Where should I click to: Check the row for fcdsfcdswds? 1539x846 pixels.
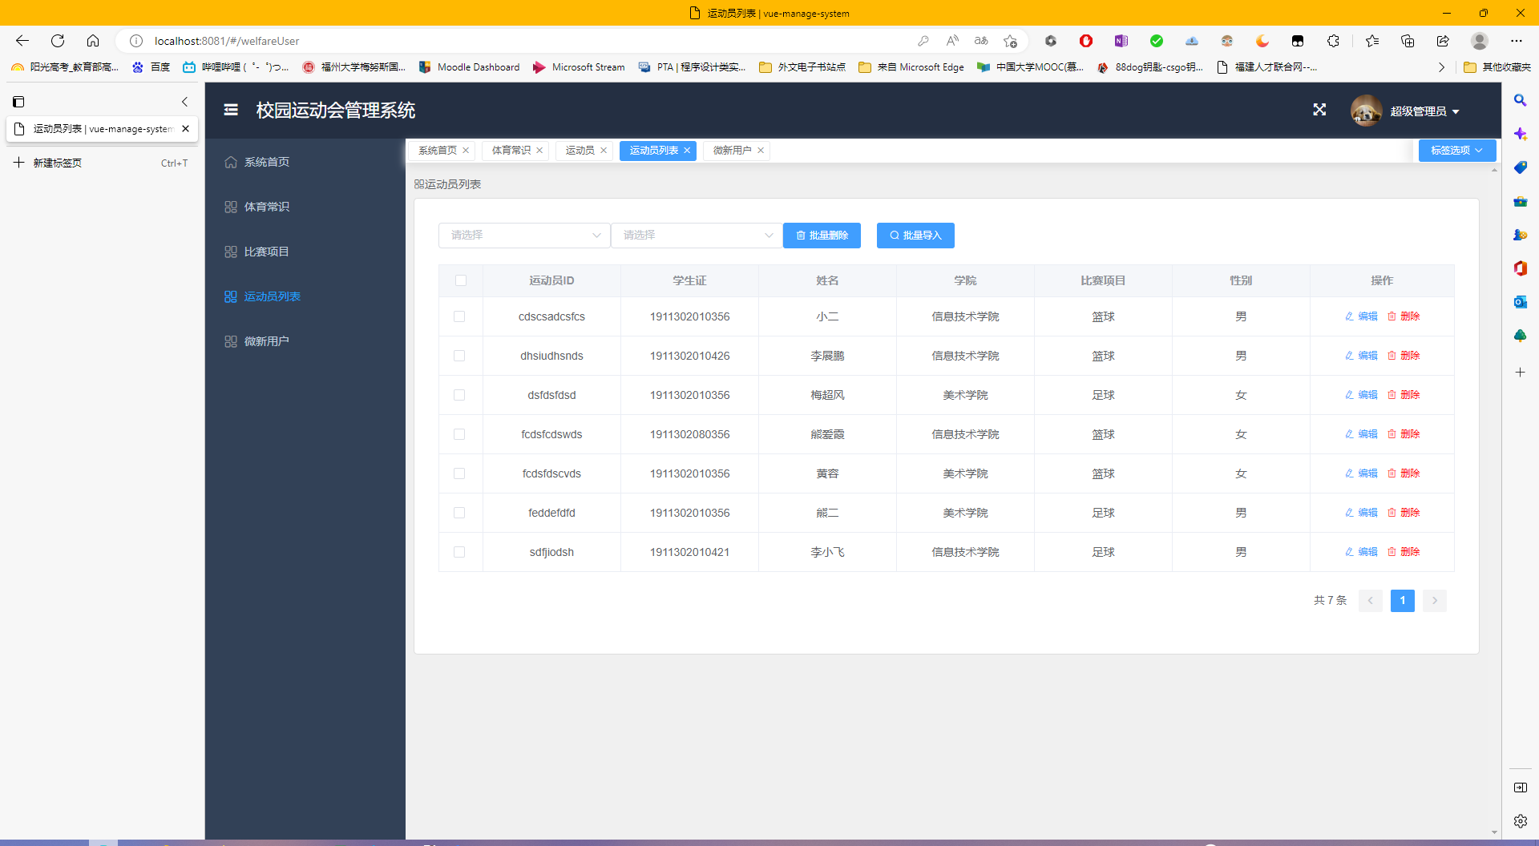459,434
